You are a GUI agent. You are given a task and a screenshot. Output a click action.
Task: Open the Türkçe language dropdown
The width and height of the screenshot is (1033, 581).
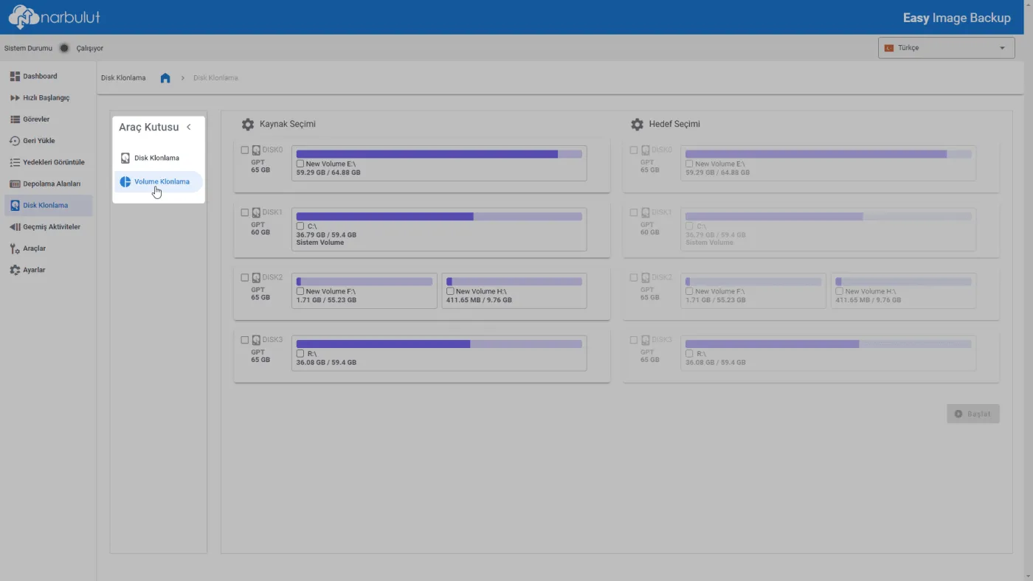947,48
